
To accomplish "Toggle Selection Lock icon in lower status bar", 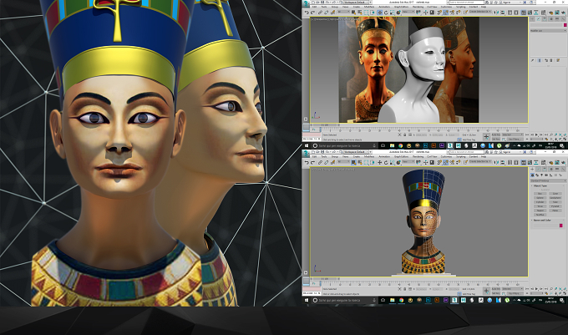I will pos(404,289).
